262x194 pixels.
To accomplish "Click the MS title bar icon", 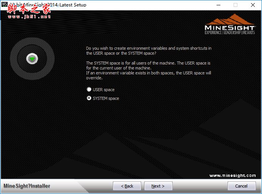I will coord(4,4).
